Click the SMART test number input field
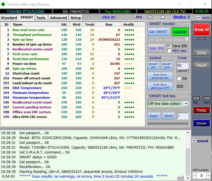The width and height of the screenshot is (212, 181). (x=183, y=116)
